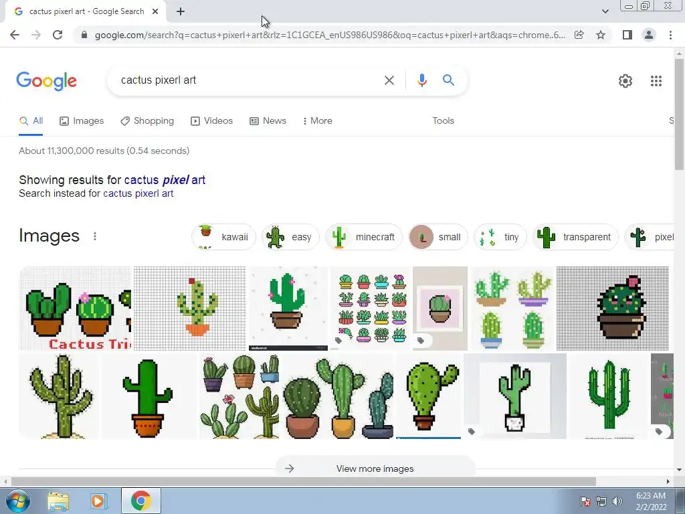This screenshot has height=514, width=685.
Task: Search instead for 'cactus pixerl art'
Action: [138, 193]
